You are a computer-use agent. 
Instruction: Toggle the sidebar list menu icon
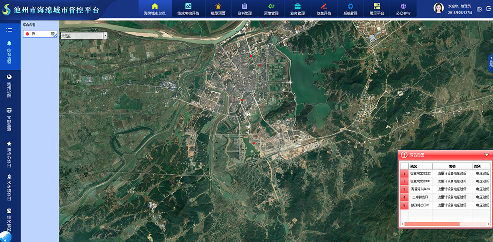pos(9,30)
